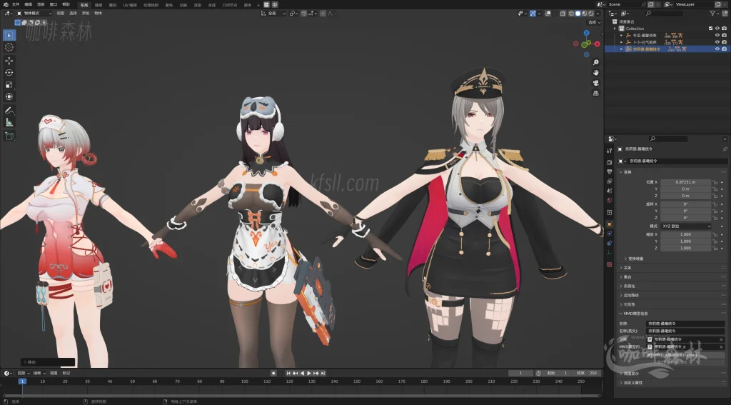
Task: Open the viewport View menu
Action: (x=61, y=14)
